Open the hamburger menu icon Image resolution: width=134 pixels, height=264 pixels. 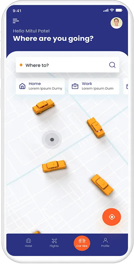pyautogui.click(x=16, y=21)
